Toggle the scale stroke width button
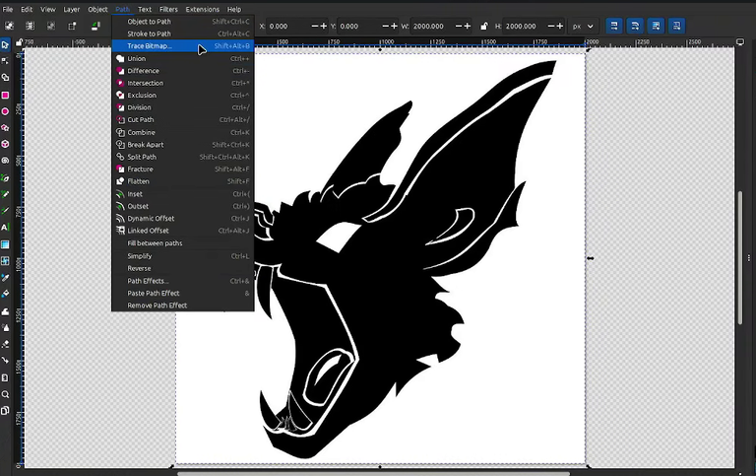The width and height of the screenshot is (756, 476). pyautogui.click(x=614, y=26)
